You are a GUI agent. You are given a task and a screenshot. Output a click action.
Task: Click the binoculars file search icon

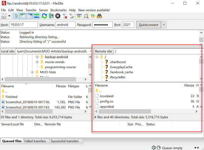(99, 16)
